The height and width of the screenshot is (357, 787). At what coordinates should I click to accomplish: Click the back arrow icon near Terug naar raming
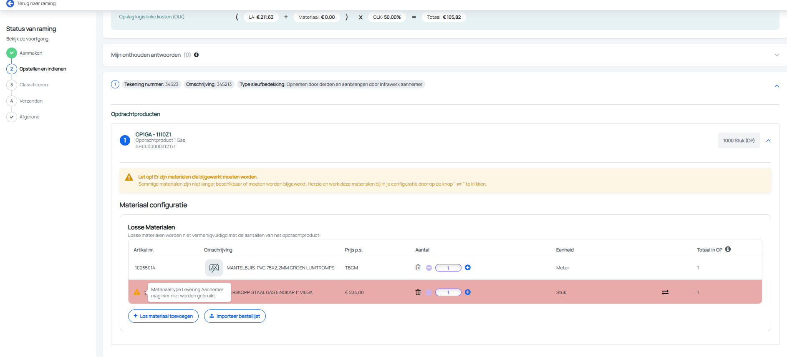point(10,3)
